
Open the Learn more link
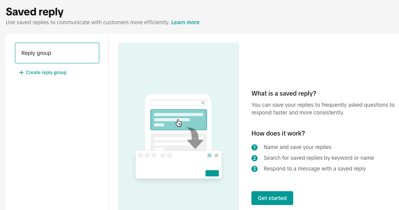(x=185, y=22)
